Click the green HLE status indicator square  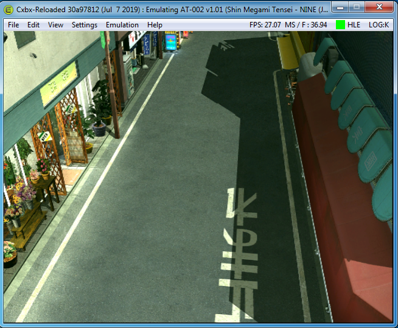pyautogui.click(x=340, y=25)
